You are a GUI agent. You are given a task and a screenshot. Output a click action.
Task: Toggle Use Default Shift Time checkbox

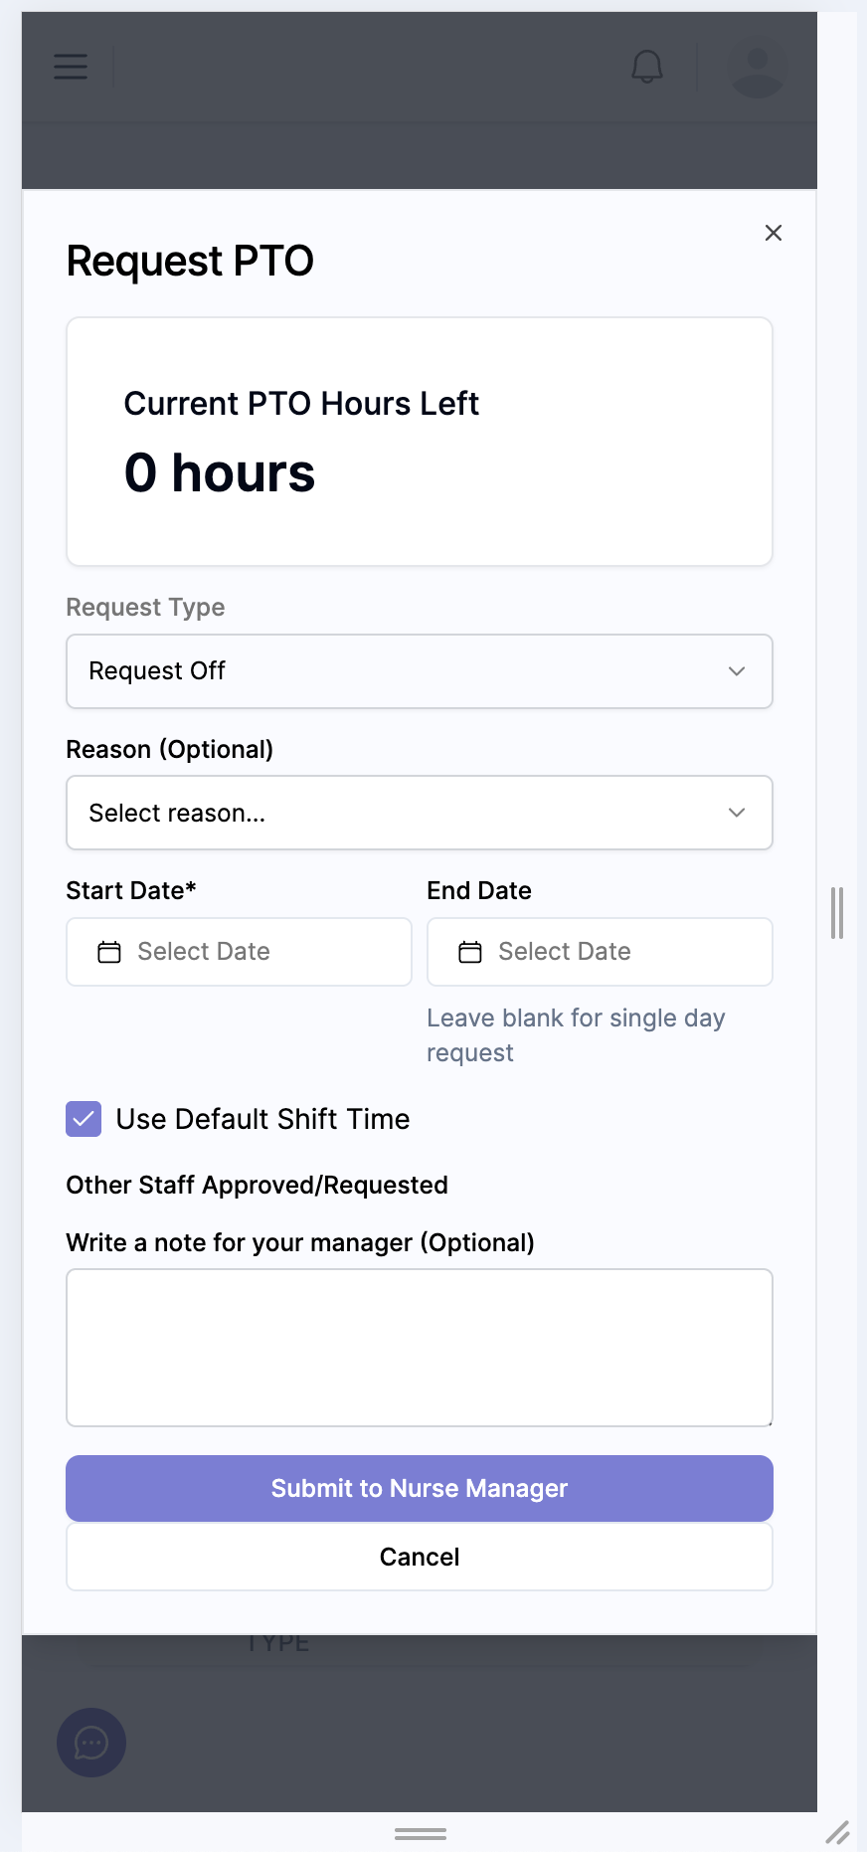pyautogui.click(x=84, y=1119)
